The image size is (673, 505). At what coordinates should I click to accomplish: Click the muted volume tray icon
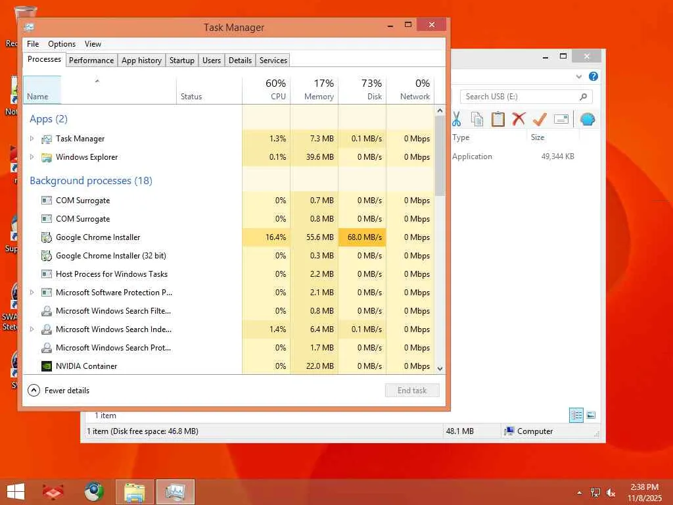click(611, 493)
